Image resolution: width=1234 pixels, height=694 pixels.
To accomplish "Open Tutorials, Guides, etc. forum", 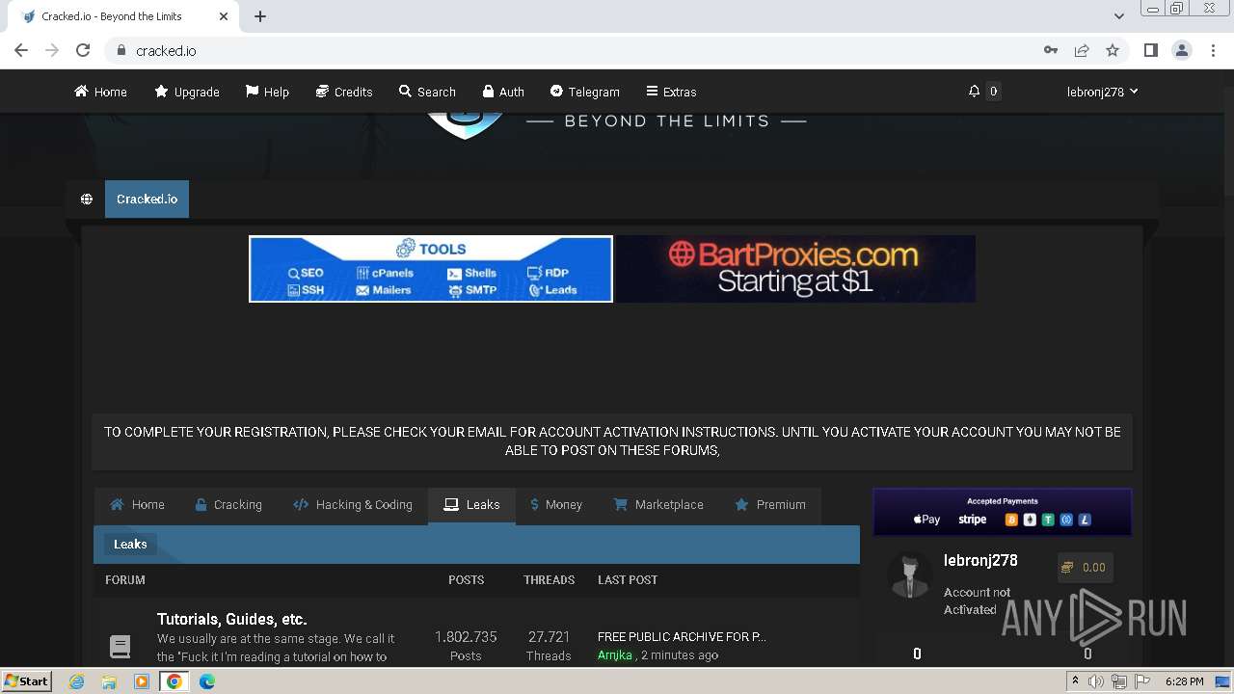I will coord(231,620).
